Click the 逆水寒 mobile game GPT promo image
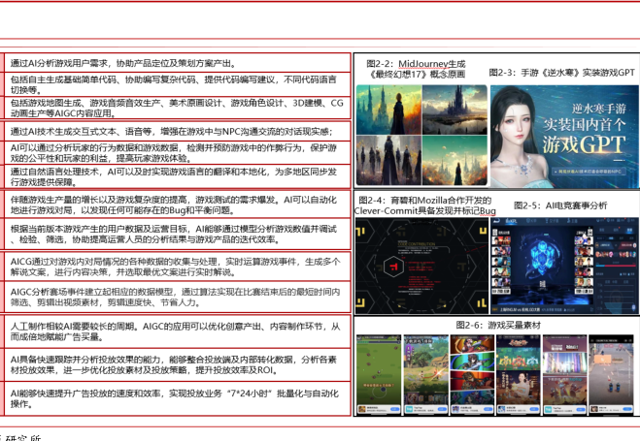The width and height of the screenshot is (640, 441). pos(563,135)
